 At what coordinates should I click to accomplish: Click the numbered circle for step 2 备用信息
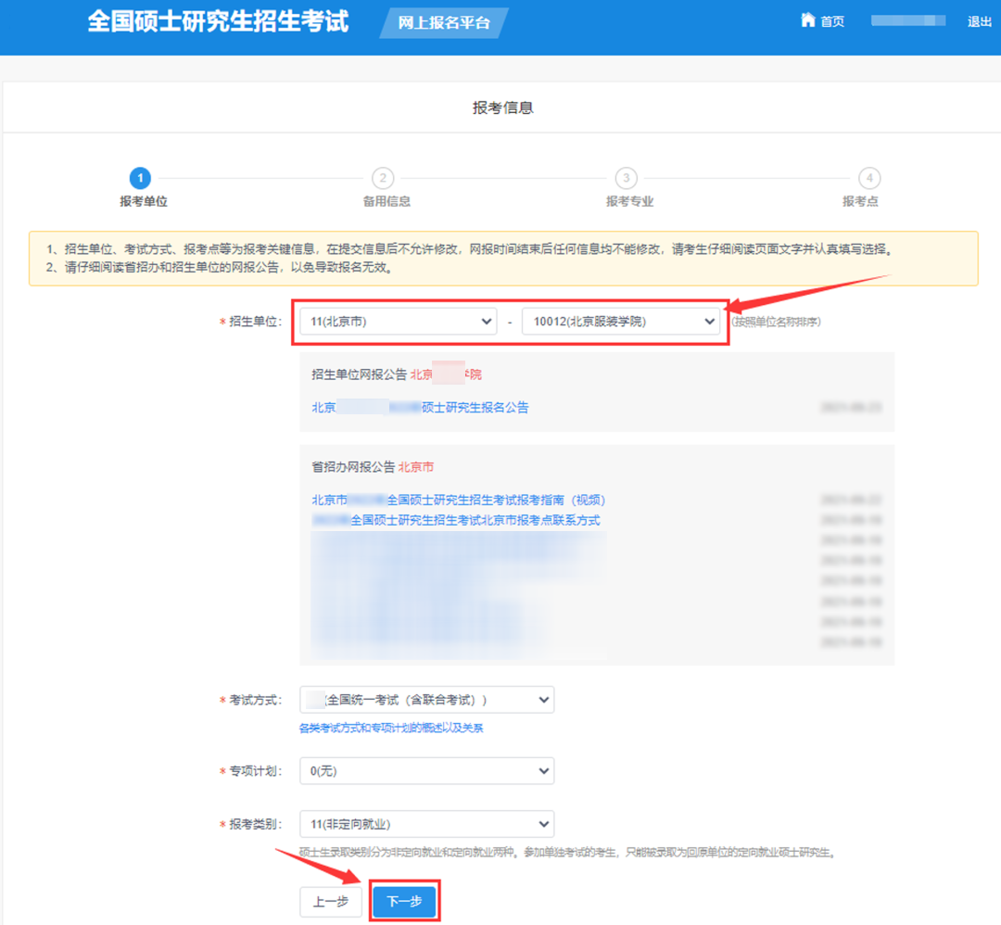(x=383, y=178)
